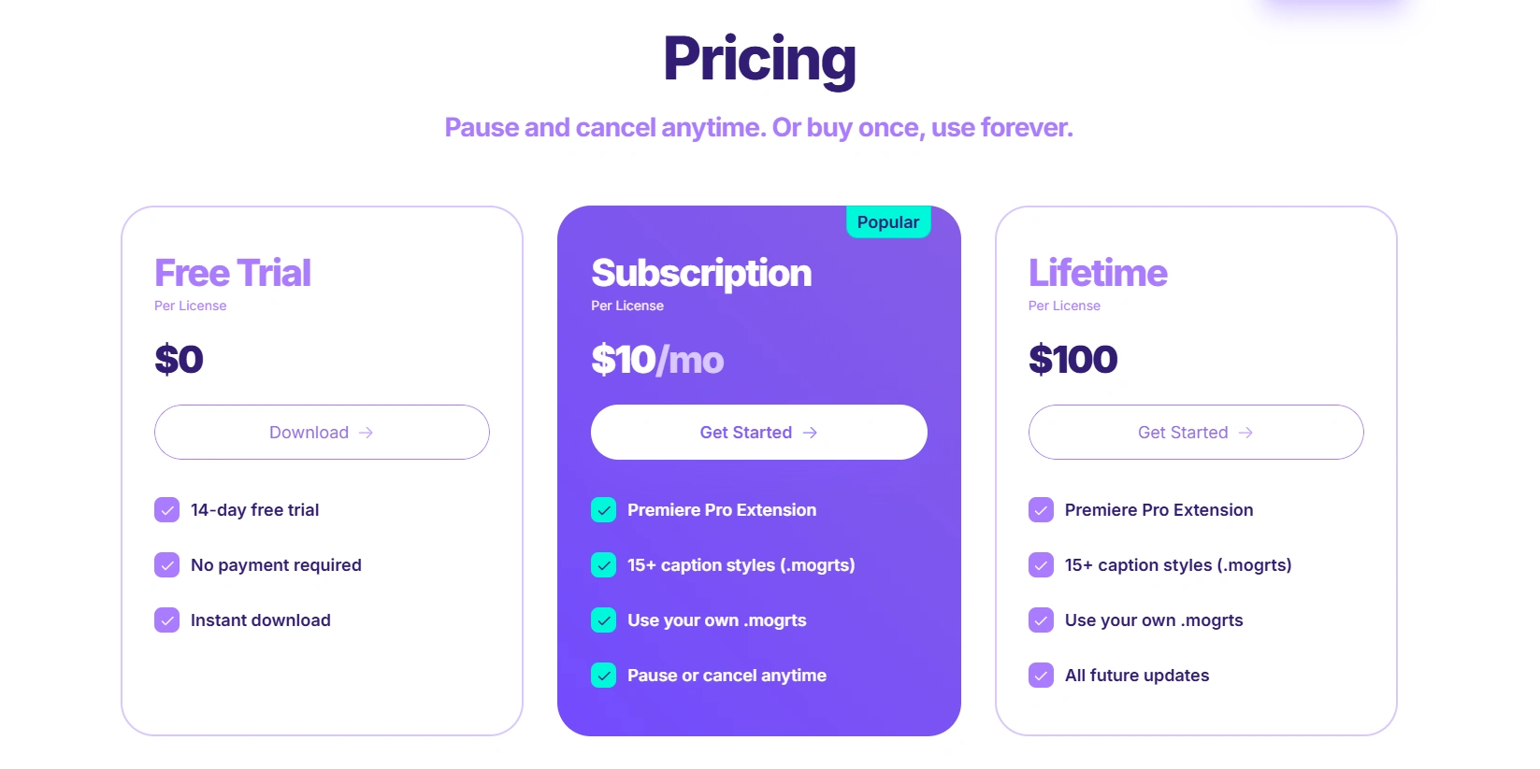Image resolution: width=1540 pixels, height=769 pixels.
Task: Click the teal check next to Subscription's 15+ caption styles
Action: pos(603,565)
